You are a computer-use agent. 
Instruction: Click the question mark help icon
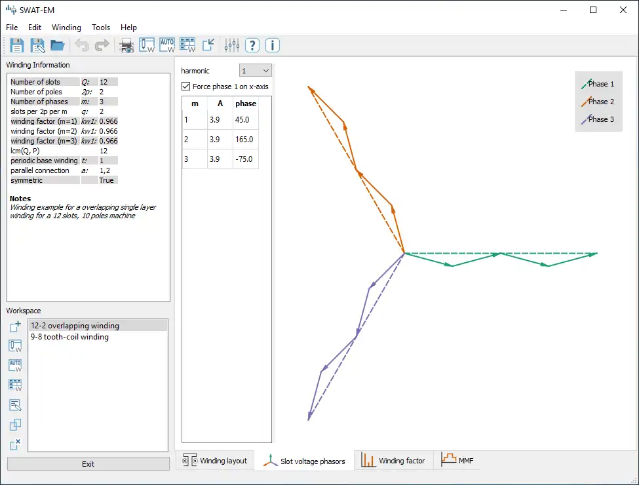click(252, 45)
